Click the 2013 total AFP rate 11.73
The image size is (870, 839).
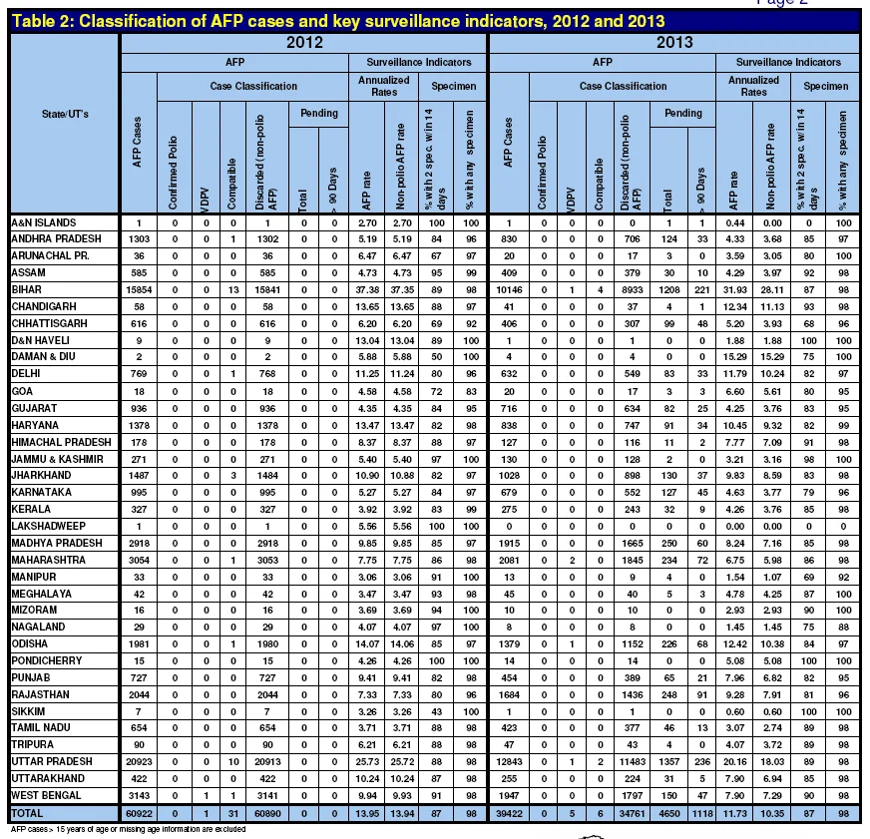pyautogui.click(x=735, y=814)
